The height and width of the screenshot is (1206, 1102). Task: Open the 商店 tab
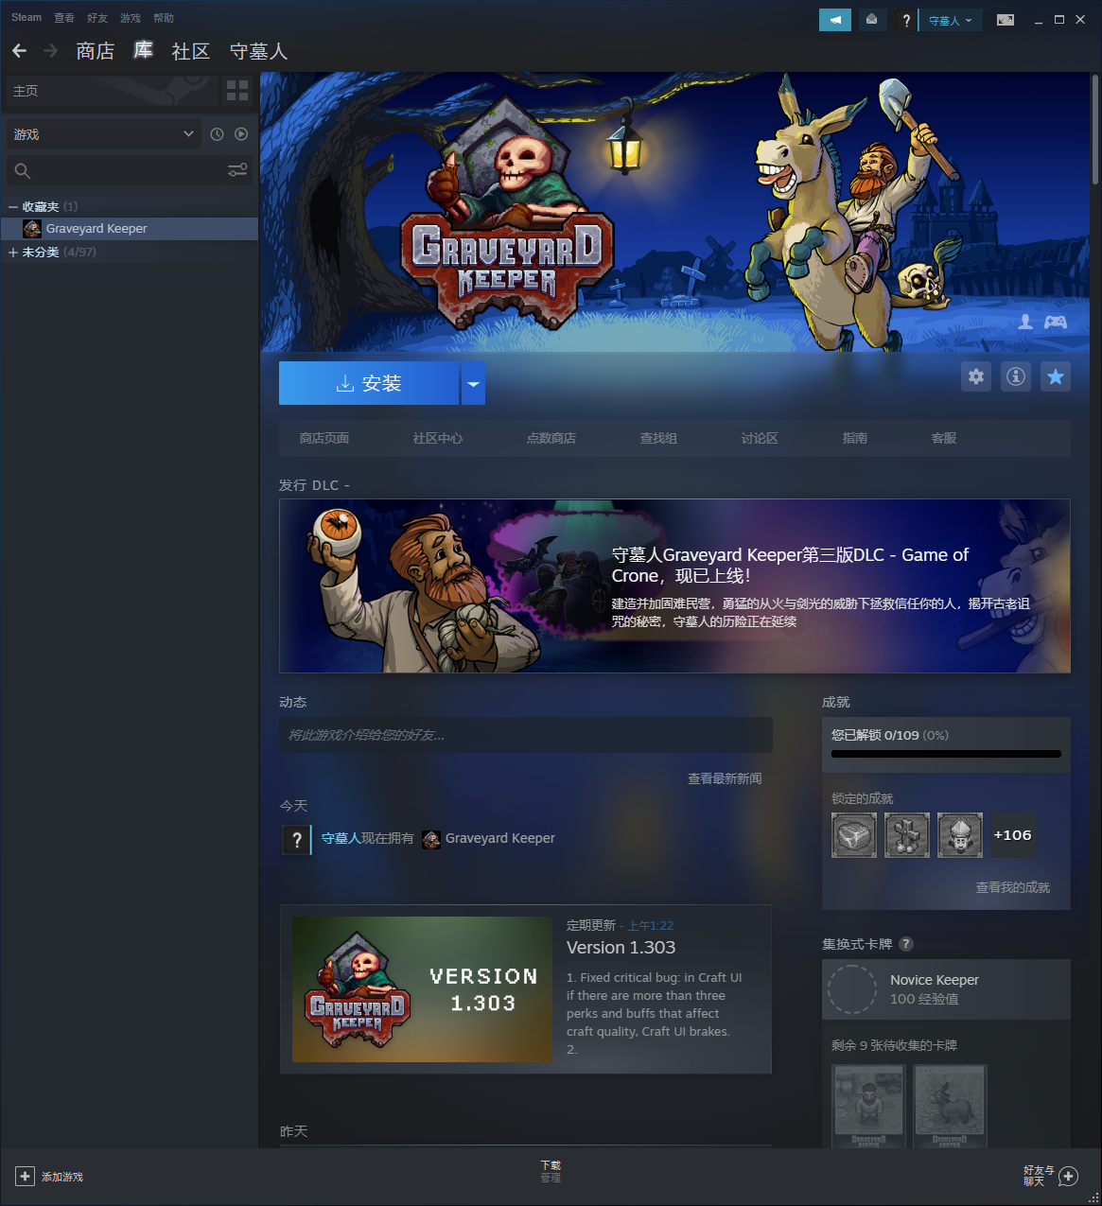pos(95,51)
